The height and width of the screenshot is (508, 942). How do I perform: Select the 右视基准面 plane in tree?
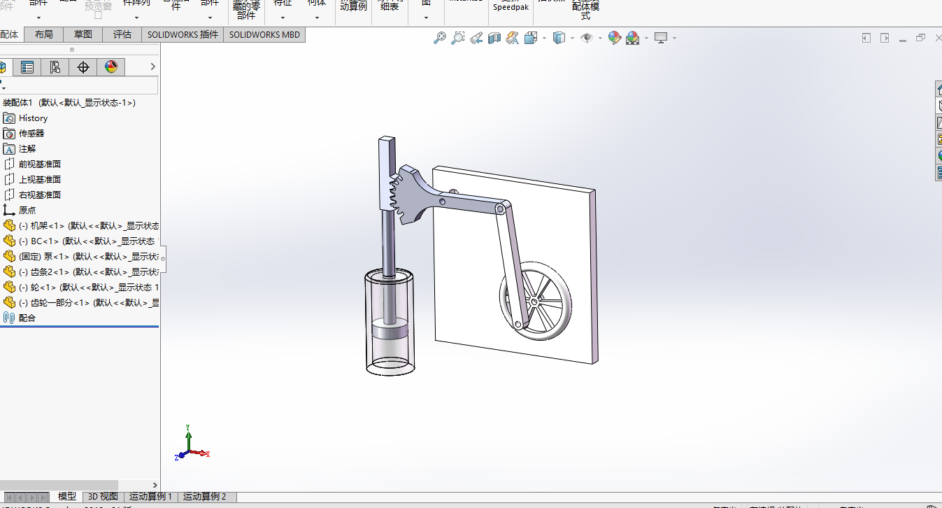[40, 195]
